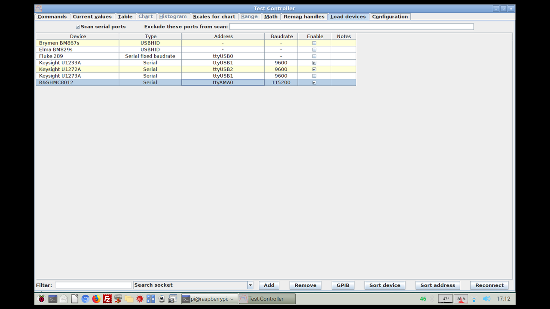Click the Notes column header

(x=344, y=36)
